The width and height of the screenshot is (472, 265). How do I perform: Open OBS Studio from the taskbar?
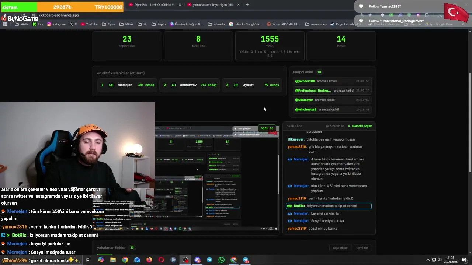pyautogui.click(x=185, y=260)
